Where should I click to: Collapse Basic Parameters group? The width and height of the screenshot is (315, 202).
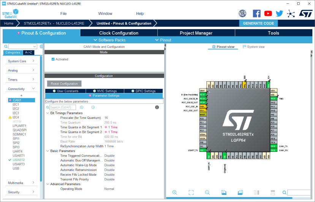(47, 151)
